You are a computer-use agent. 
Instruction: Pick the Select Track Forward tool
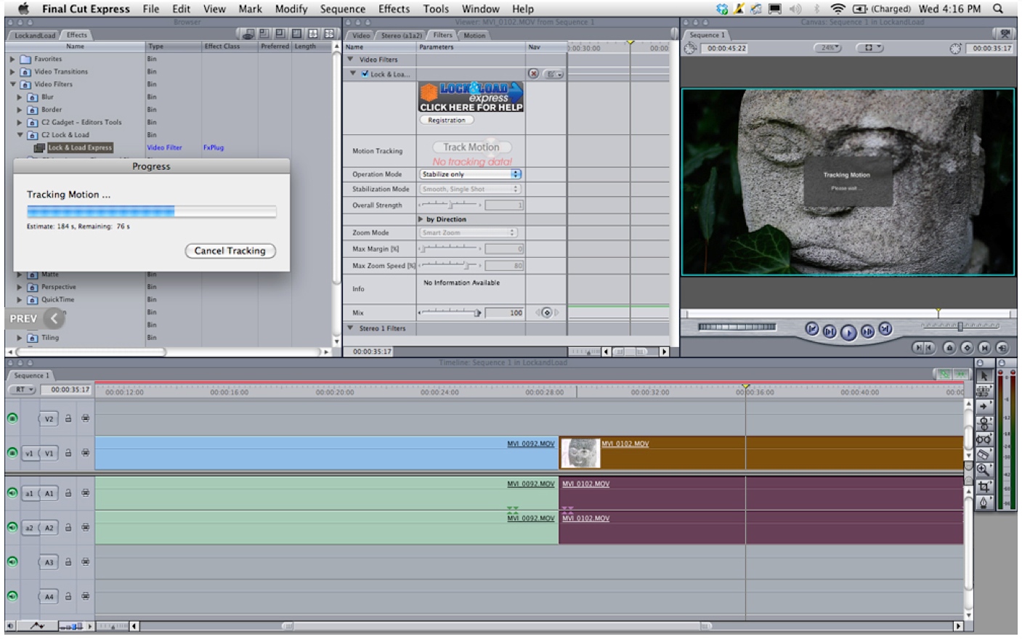click(984, 407)
